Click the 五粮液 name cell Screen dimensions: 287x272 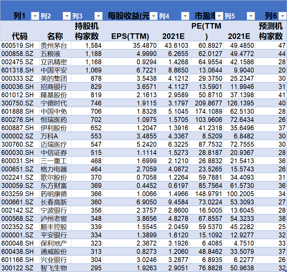point(55,54)
